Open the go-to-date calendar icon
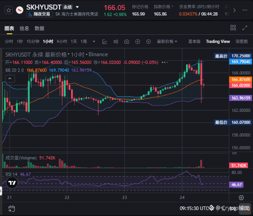The image size is (253, 216). click(11, 209)
